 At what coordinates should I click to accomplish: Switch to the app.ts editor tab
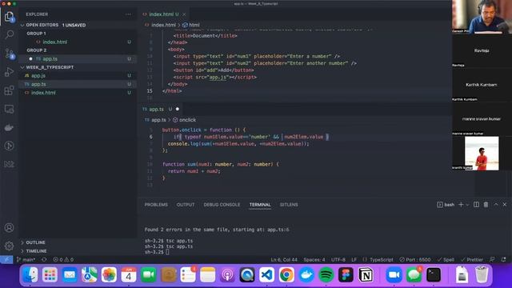(156, 109)
